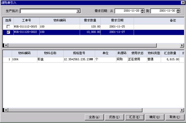Increase the 从 start date with up arrow
Viewport: 186px width, 123px height.
coord(142,10)
